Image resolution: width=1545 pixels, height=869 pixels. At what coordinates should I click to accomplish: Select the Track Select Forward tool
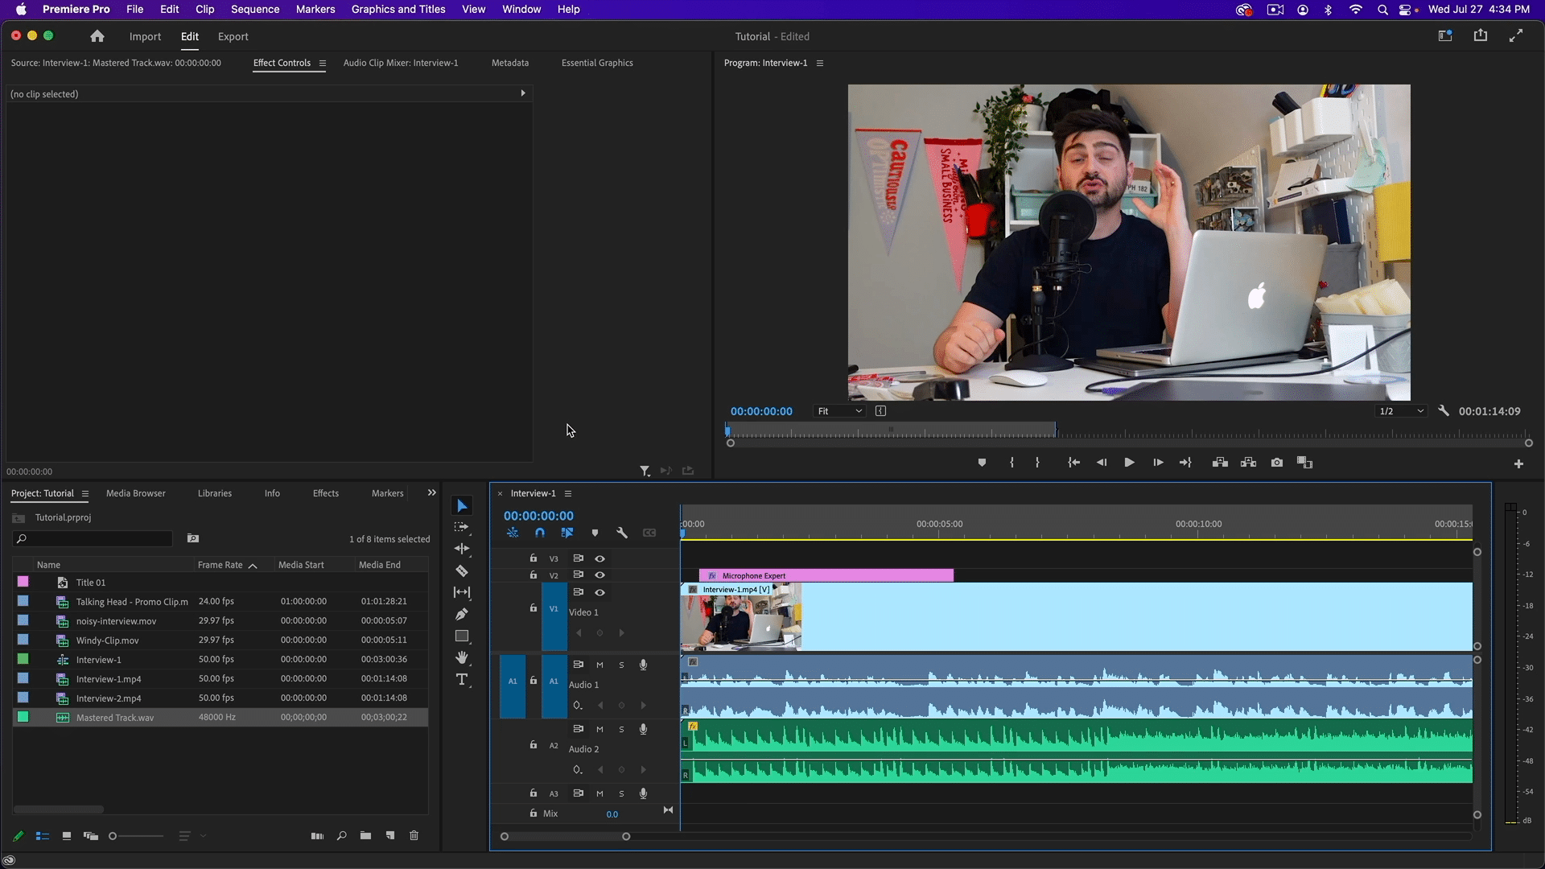point(462,528)
